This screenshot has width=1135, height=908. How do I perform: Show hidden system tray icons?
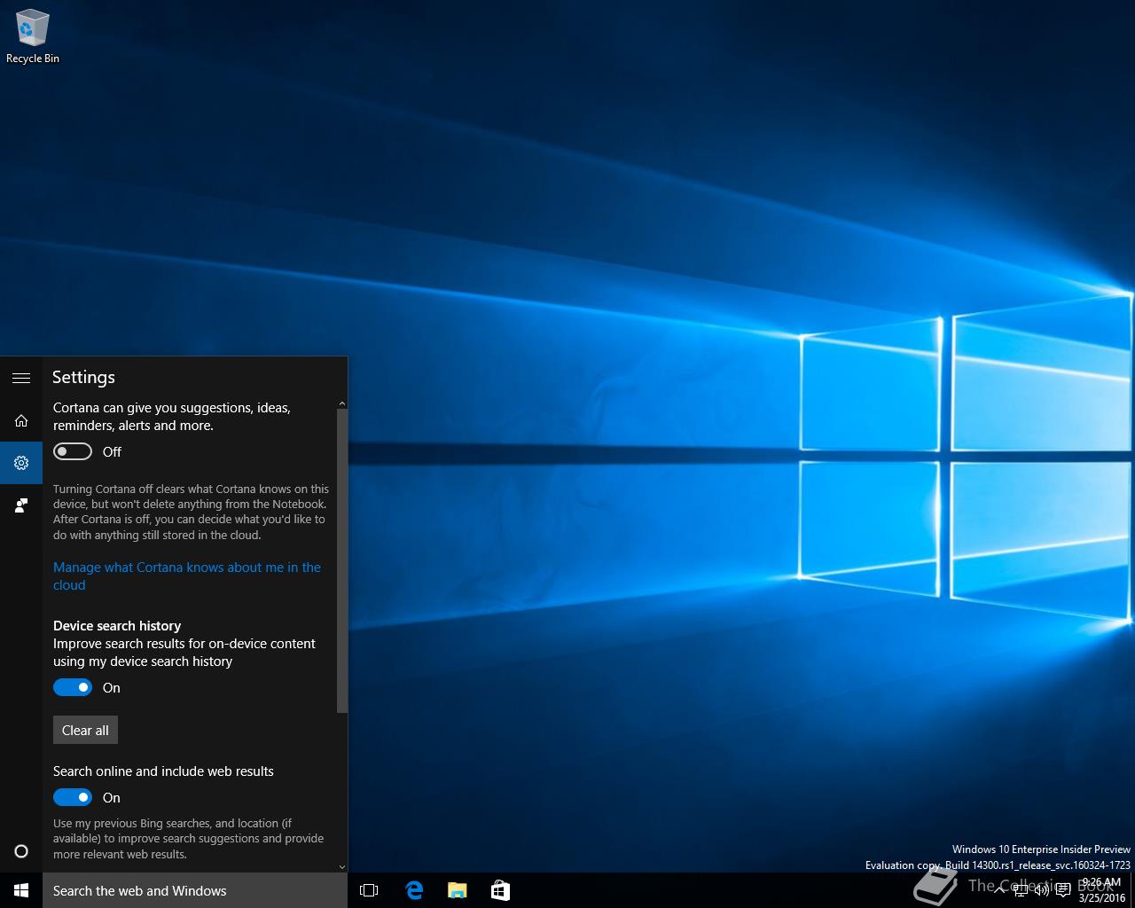[999, 890]
